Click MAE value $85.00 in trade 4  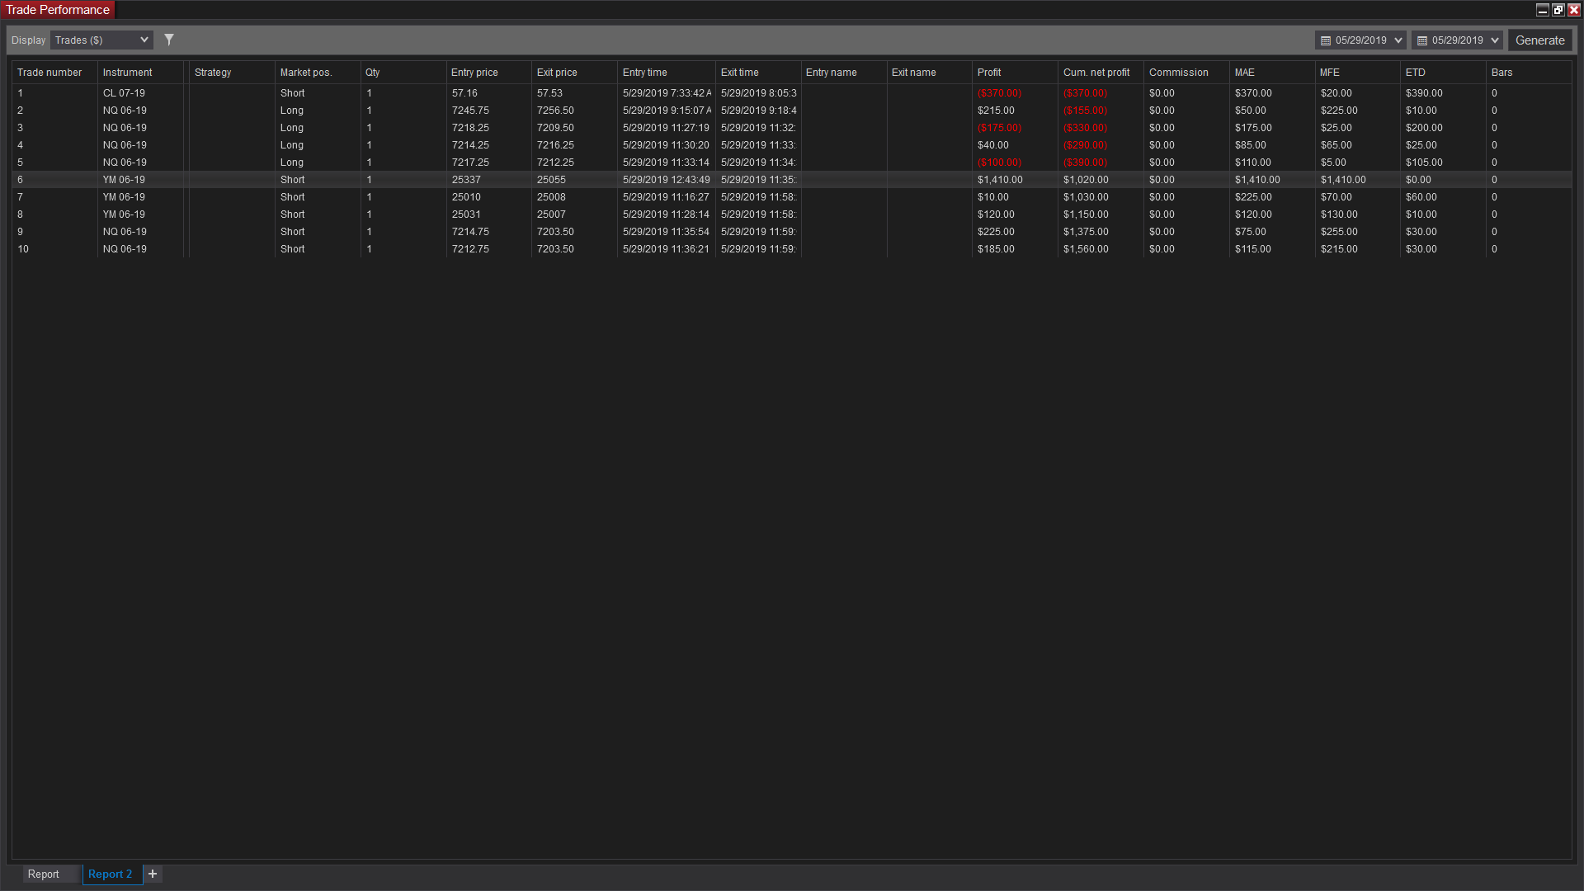tap(1250, 145)
